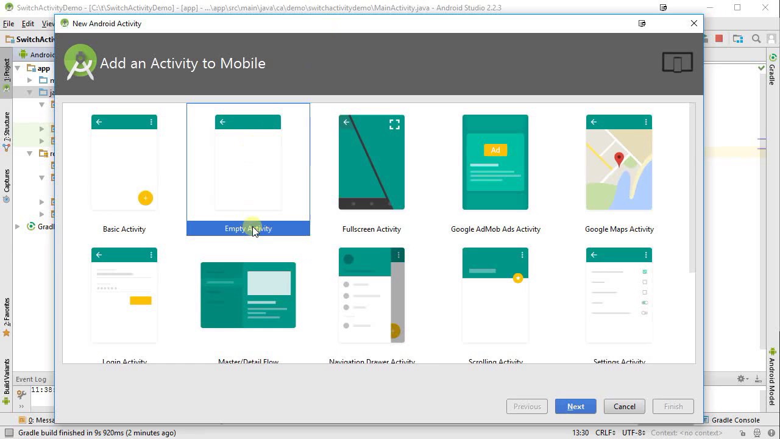The width and height of the screenshot is (780, 439).
Task: Click the Android Studio logo in dialog header
Action: (80, 62)
